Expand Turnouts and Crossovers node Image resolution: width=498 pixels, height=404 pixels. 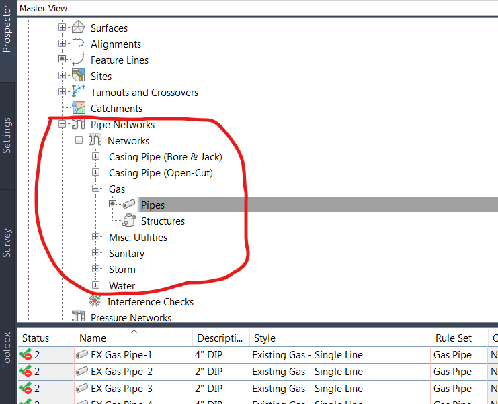coord(63,92)
